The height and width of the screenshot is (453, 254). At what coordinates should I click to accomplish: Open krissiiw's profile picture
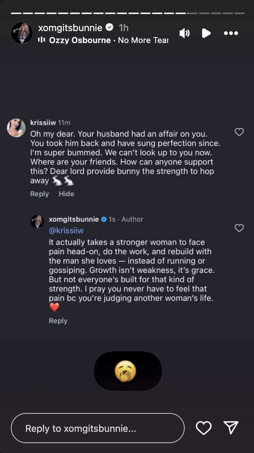tap(16, 128)
